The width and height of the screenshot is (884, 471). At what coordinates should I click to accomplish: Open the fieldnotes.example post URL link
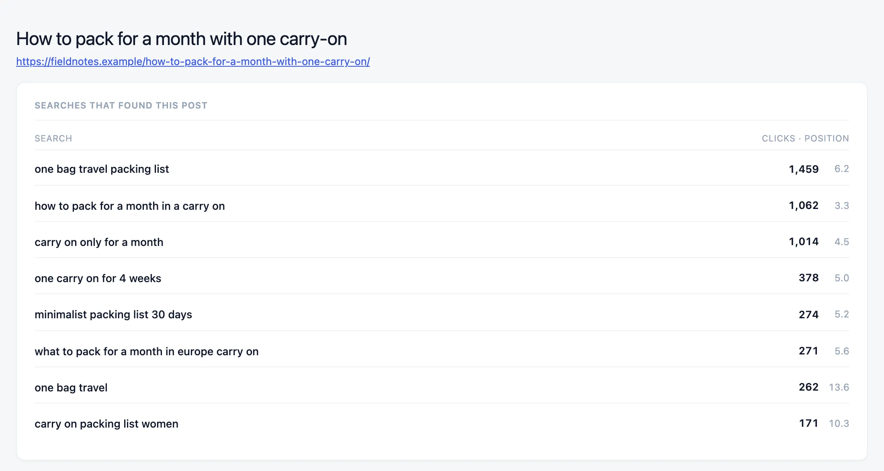[193, 61]
